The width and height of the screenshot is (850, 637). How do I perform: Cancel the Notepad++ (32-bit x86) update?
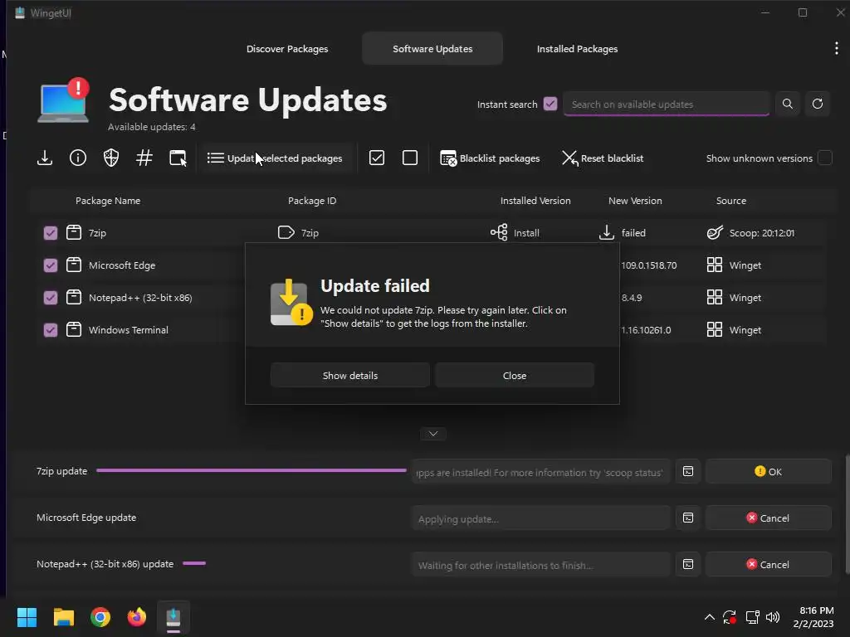(769, 564)
